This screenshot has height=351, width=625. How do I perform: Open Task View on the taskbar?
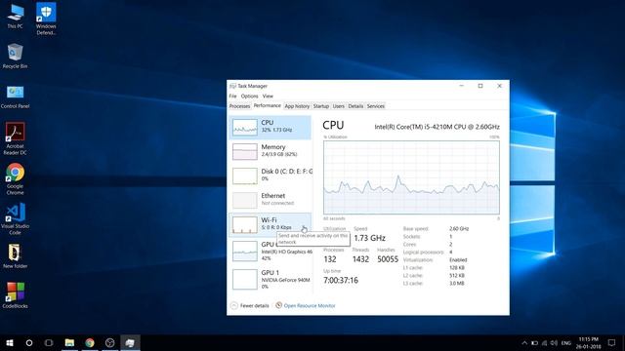tap(49, 342)
